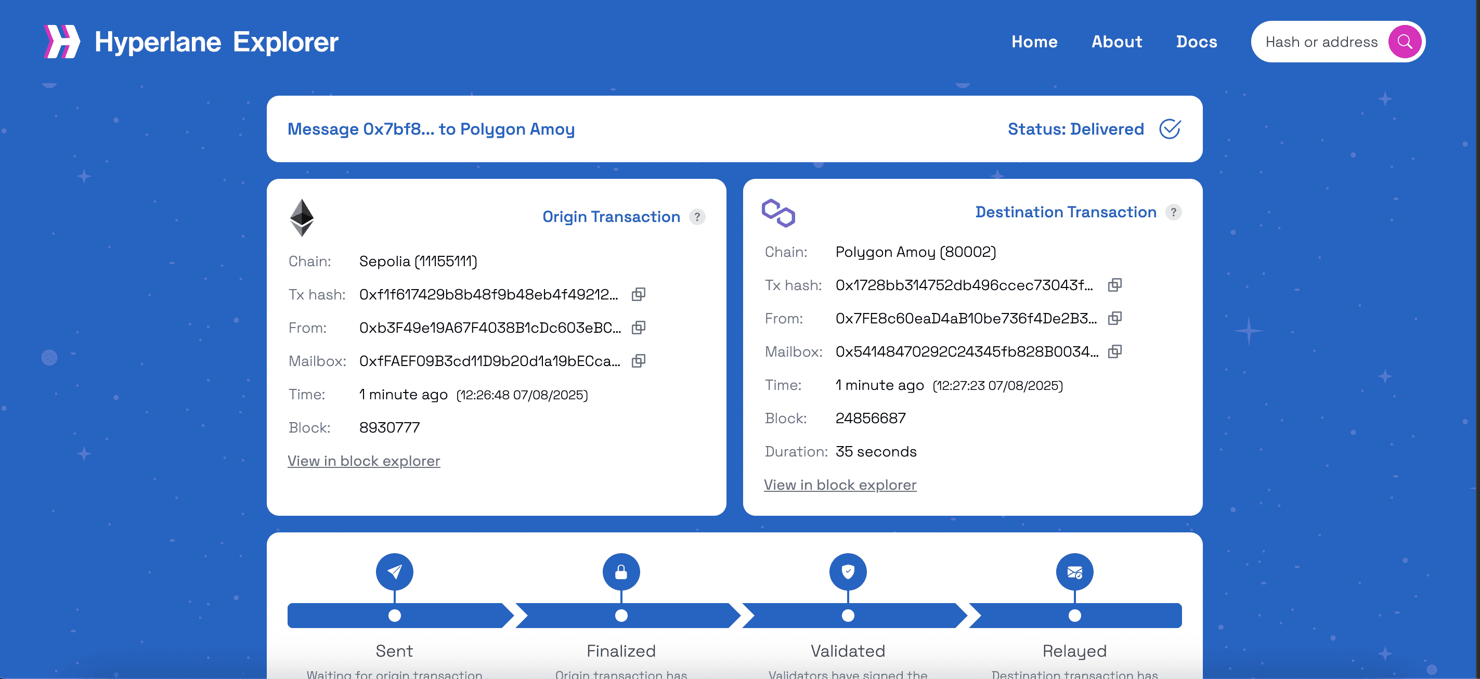Copy the destination Tx hash
This screenshot has height=679, width=1480.
pos(1114,285)
